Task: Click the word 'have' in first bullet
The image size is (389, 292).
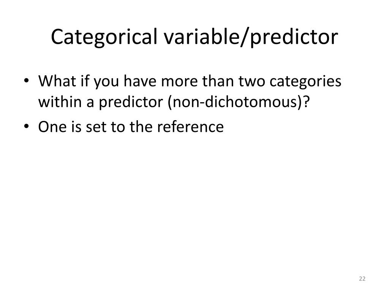Action: point(140,81)
